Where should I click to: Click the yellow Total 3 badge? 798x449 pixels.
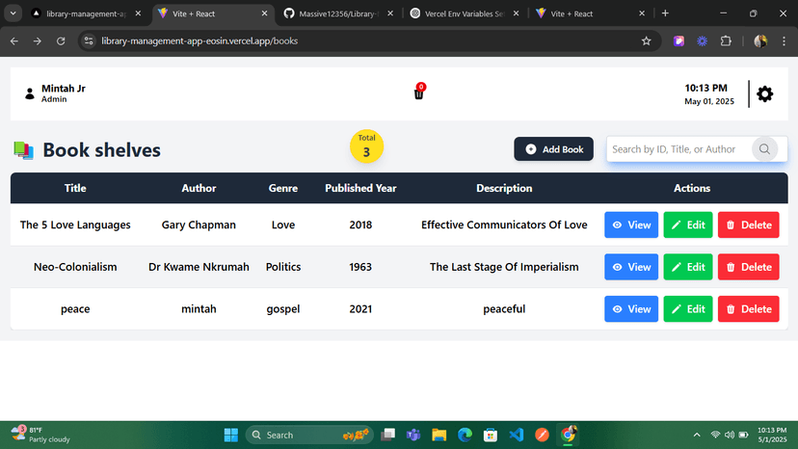pyautogui.click(x=366, y=146)
